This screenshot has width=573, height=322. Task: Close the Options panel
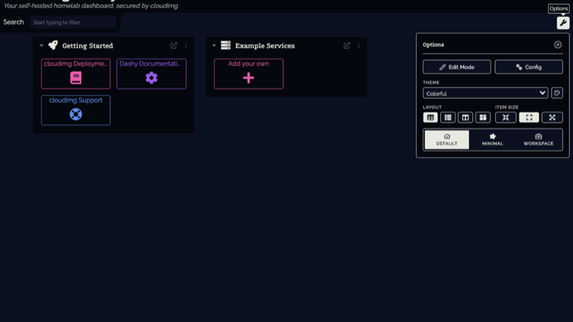(x=558, y=45)
